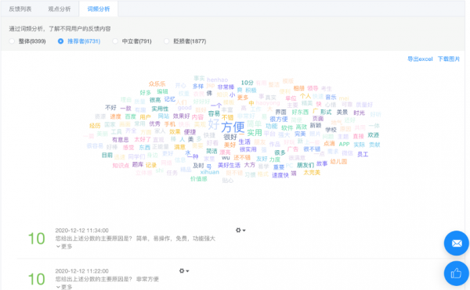Viewport: 470px width, 290px height.
Task: Pick the 中立者(791) radio option
Action: coord(115,41)
